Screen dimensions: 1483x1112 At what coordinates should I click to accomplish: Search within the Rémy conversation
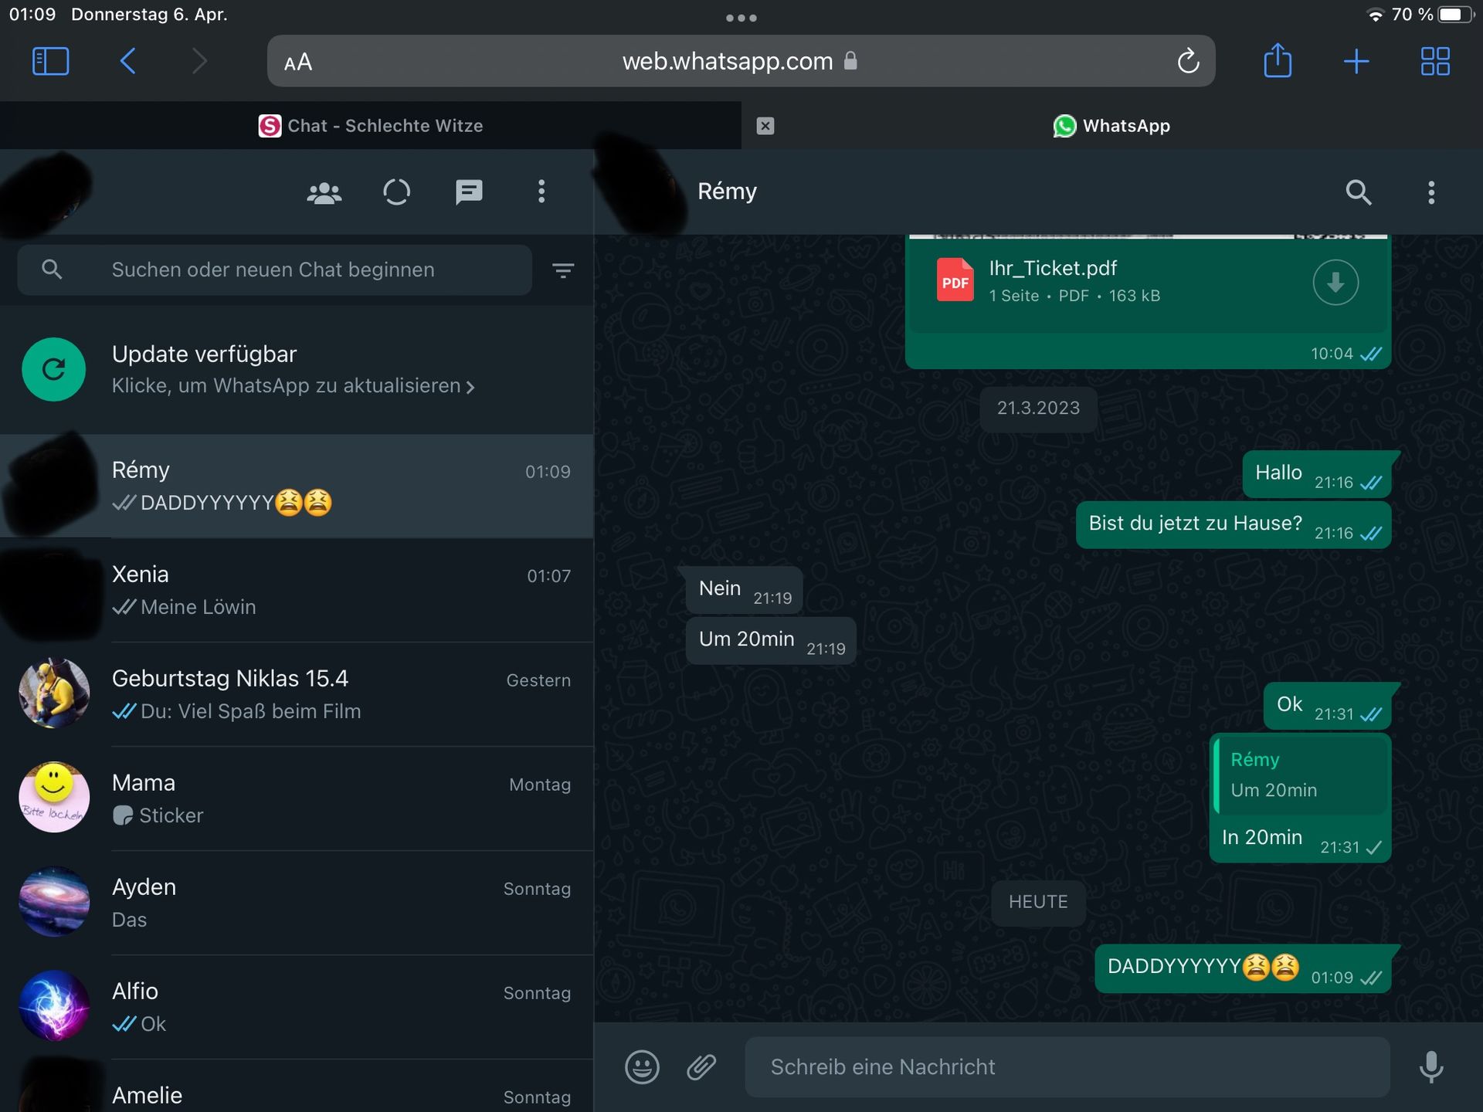coord(1358,192)
